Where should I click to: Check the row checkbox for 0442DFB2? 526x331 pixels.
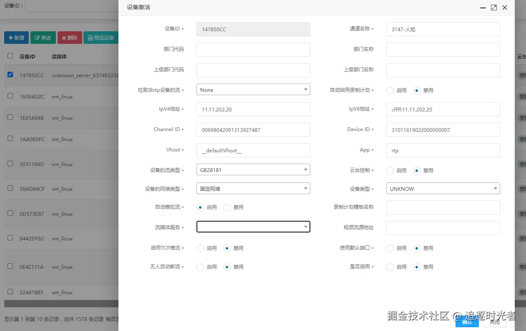tap(10, 238)
